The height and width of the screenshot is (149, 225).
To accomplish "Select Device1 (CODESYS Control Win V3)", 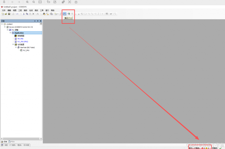I will (21, 27).
